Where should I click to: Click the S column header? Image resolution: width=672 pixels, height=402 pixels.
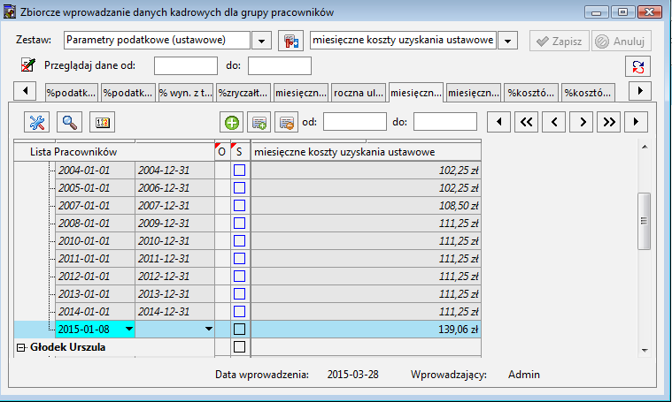(239, 152)
